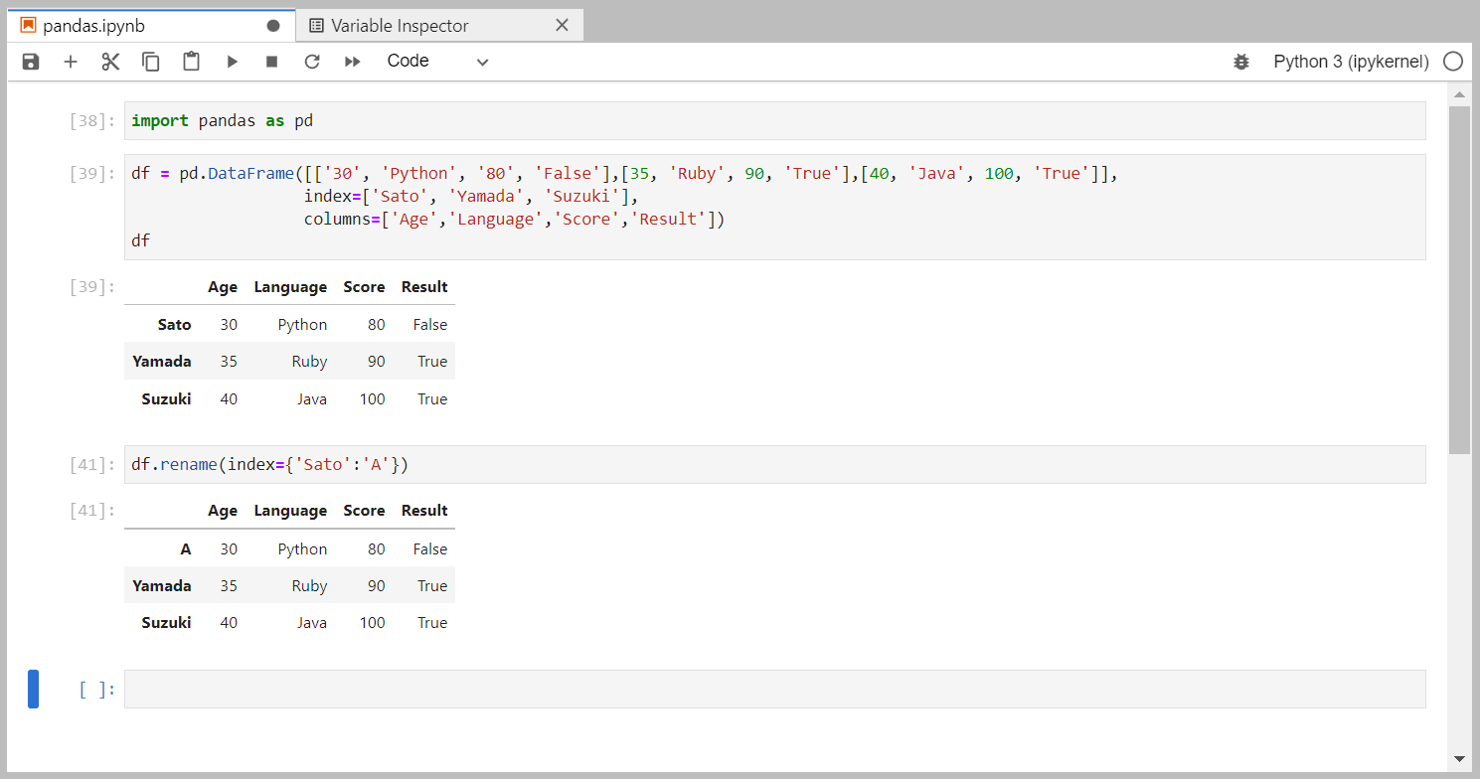Enable the debugger

point(1240,61)
